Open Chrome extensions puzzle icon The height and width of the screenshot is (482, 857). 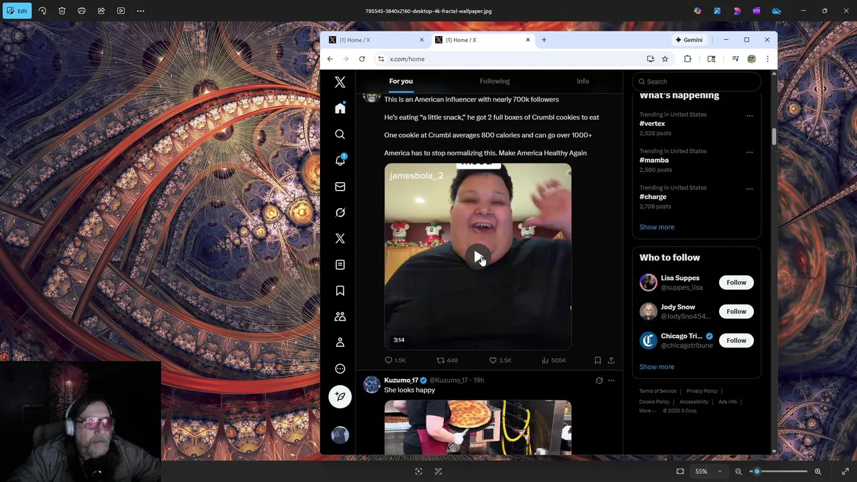click(x=688, y=59)
